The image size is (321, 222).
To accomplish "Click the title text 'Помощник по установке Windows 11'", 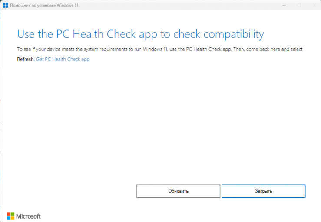I will pyautogui.click(x=44, y=5).
